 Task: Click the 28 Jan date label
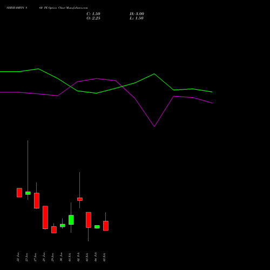click(x=44, y=257)
